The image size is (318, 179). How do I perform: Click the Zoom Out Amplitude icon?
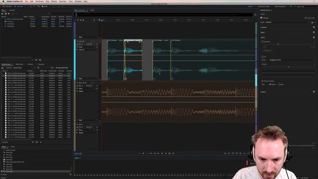(229, 154)
